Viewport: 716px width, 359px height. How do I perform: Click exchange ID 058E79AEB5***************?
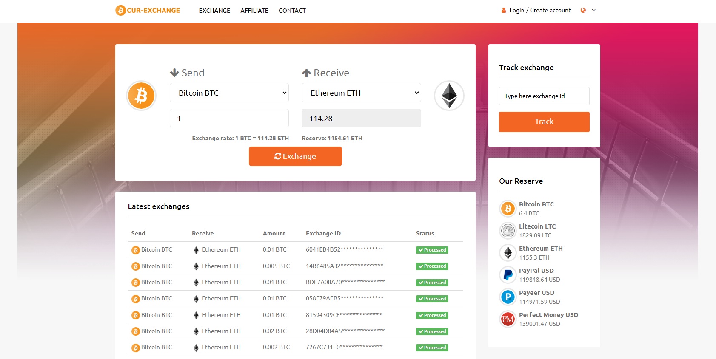(345, 298)
